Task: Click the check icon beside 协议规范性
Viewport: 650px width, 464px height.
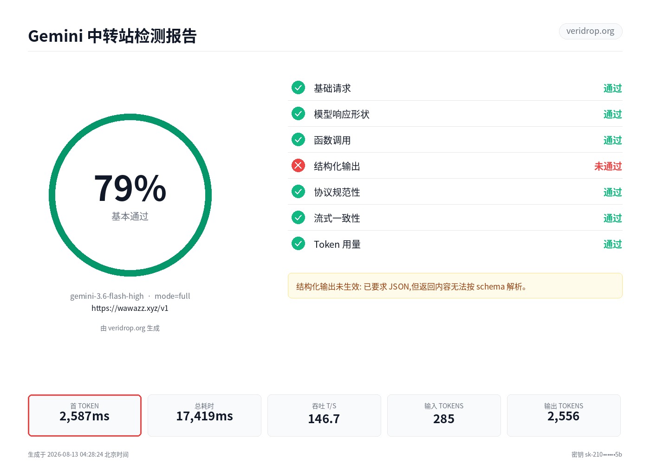Action: (298, 191)
